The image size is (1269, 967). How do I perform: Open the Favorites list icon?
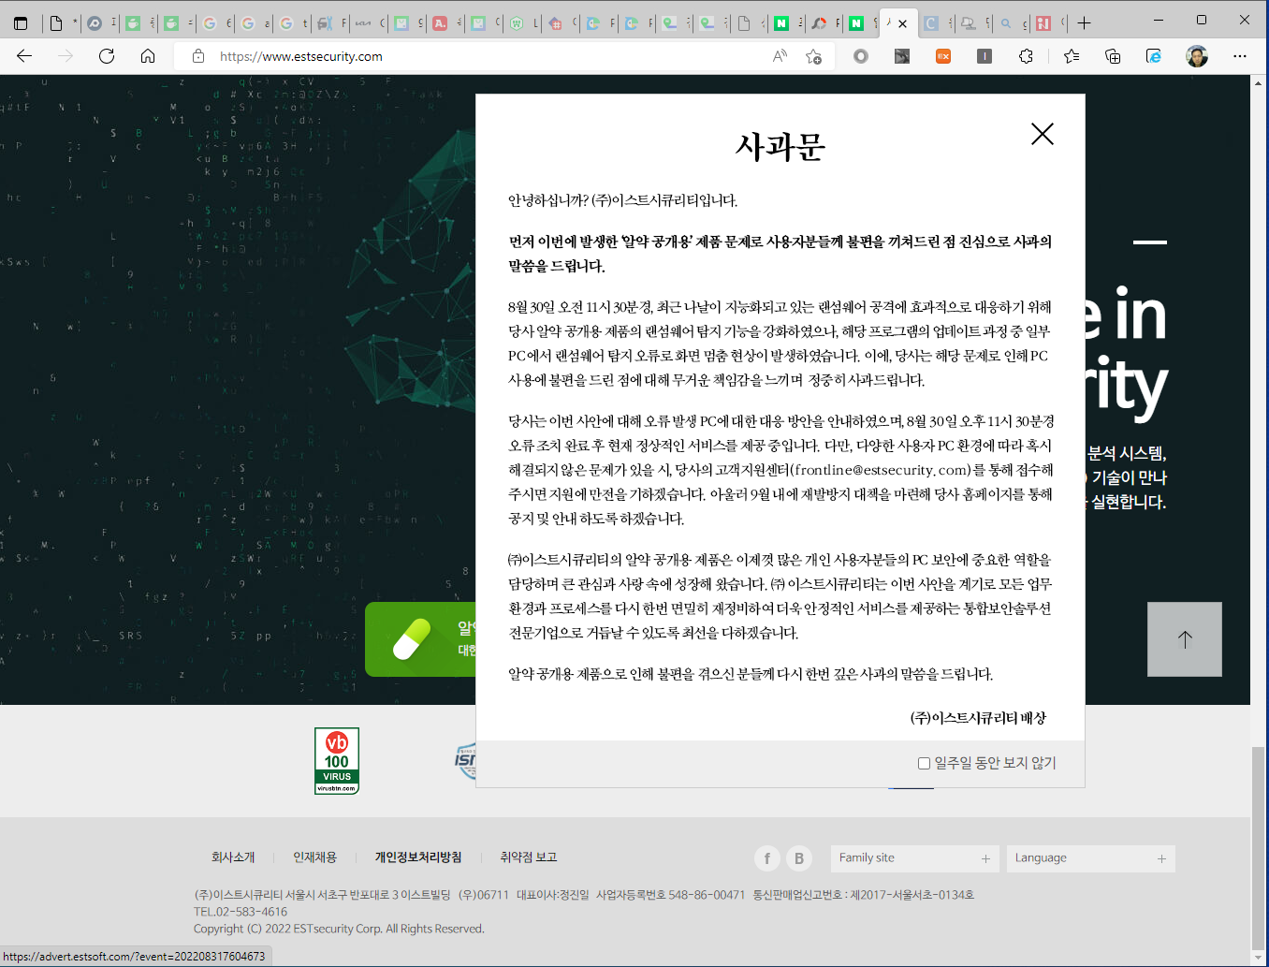[1072, 56]
